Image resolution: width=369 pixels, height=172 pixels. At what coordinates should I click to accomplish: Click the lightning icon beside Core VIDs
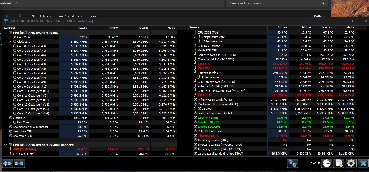pyautogui.click(x=15, y=37)
